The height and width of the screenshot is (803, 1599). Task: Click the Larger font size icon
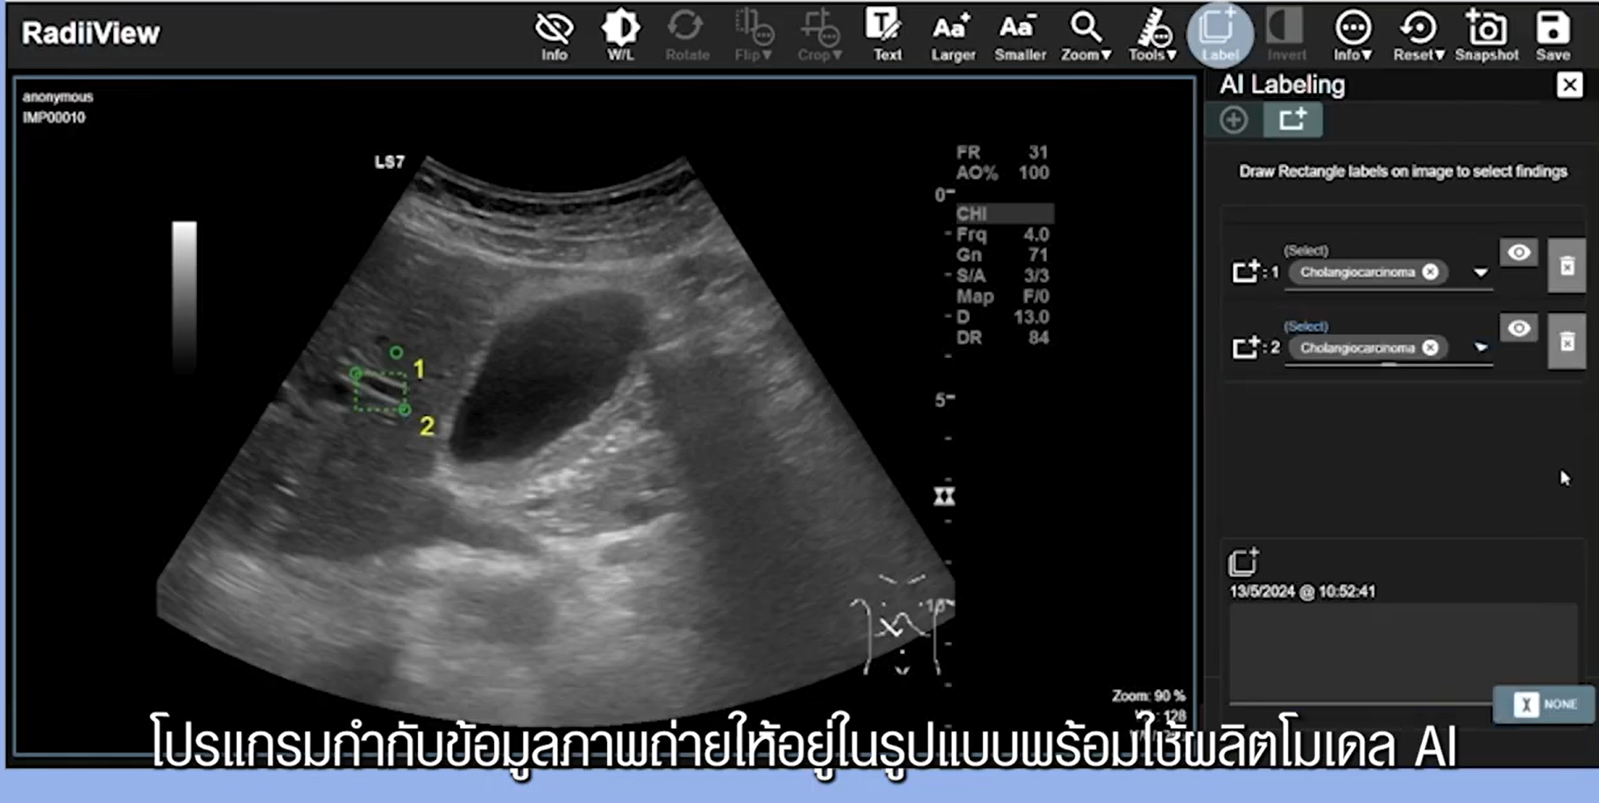pyautogui.click(x=952, y=35)
